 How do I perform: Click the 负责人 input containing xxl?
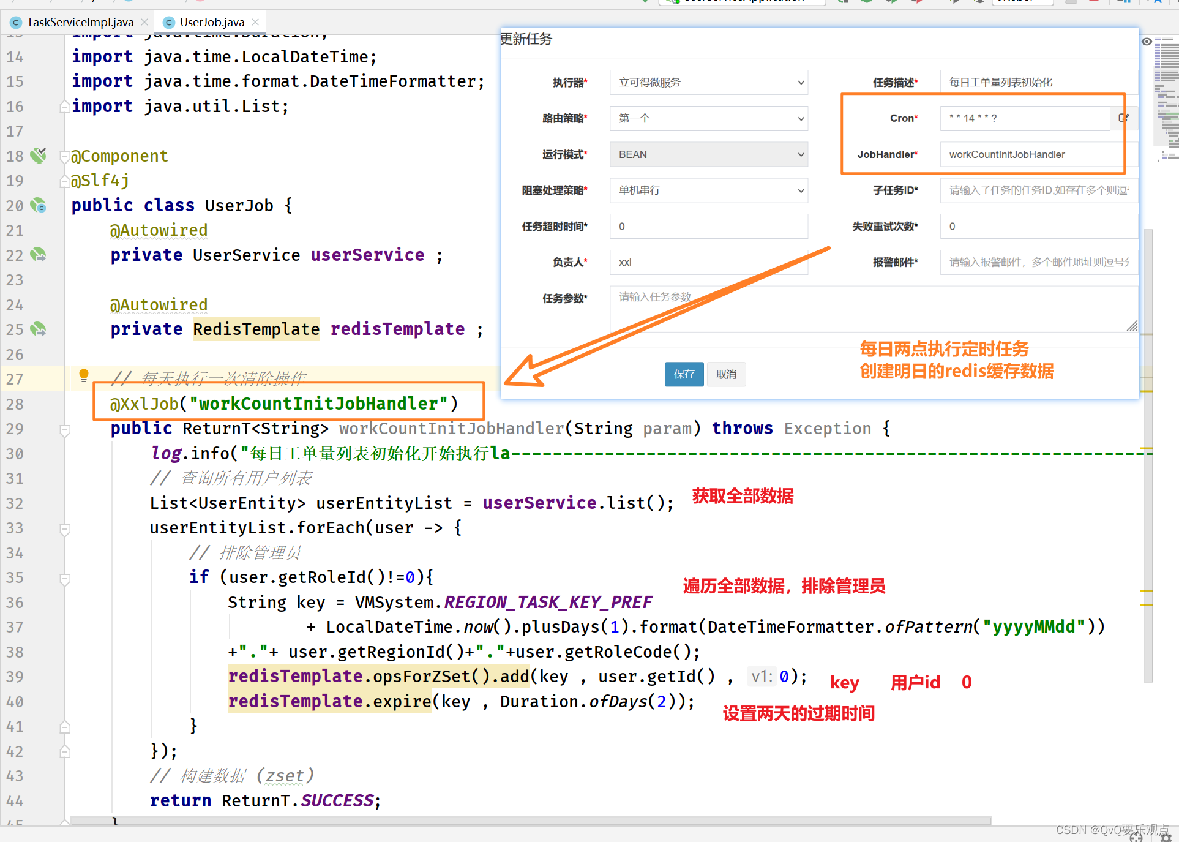coord(709,262)
